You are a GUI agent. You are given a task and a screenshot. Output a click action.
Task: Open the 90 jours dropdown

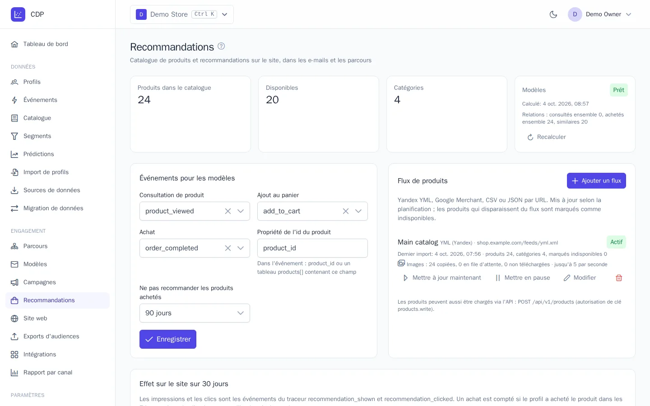pyautogui.click(x=195, y=313)
